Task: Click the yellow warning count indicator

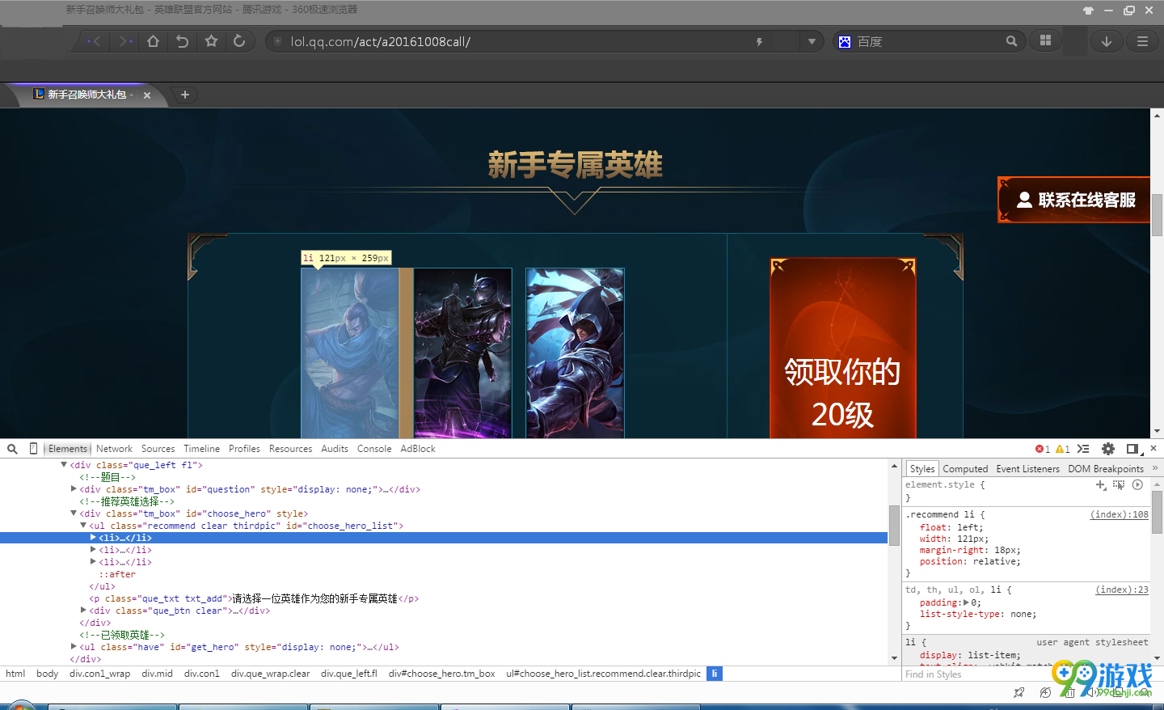Action: [x=1063, y=449]
